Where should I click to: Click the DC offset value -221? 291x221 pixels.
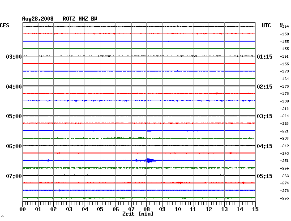click(284, 131)
